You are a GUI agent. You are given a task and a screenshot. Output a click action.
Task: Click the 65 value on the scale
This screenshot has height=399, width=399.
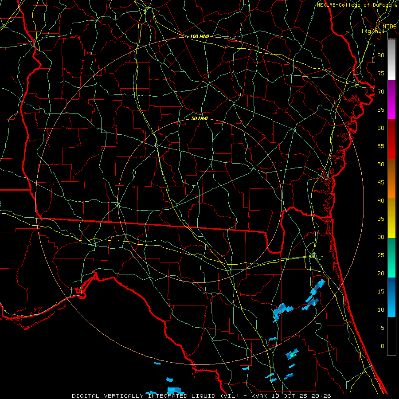(381, 110)
